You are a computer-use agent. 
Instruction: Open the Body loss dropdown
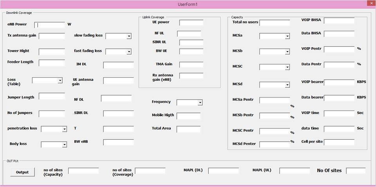64,145
